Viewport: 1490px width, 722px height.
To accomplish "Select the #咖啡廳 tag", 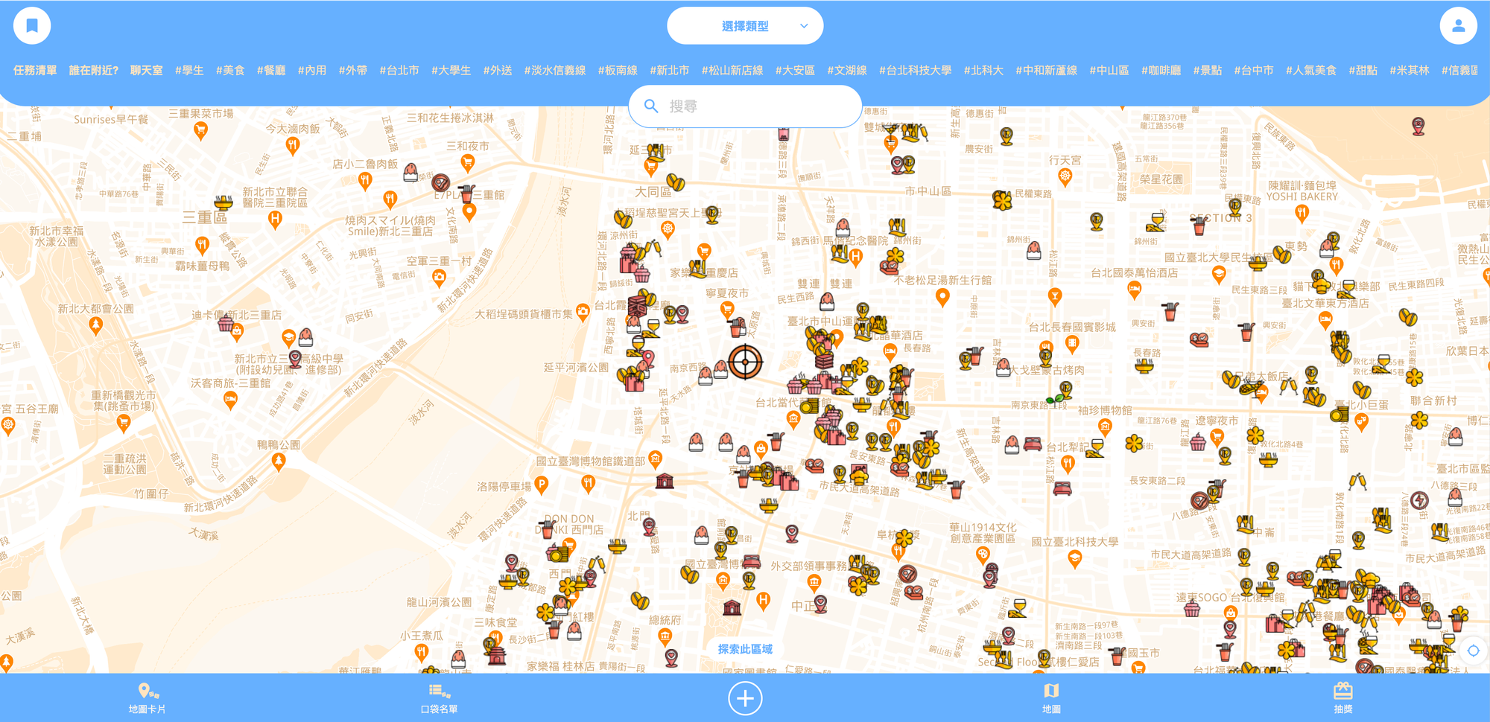I will tap(1161, 71).
